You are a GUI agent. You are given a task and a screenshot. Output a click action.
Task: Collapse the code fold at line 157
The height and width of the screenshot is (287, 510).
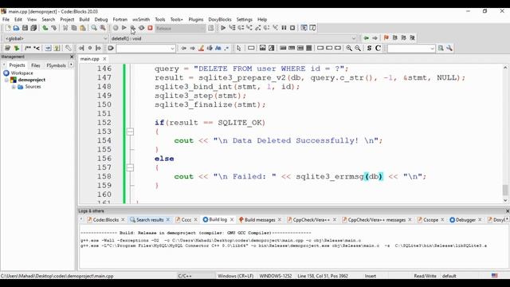(130, 167)
